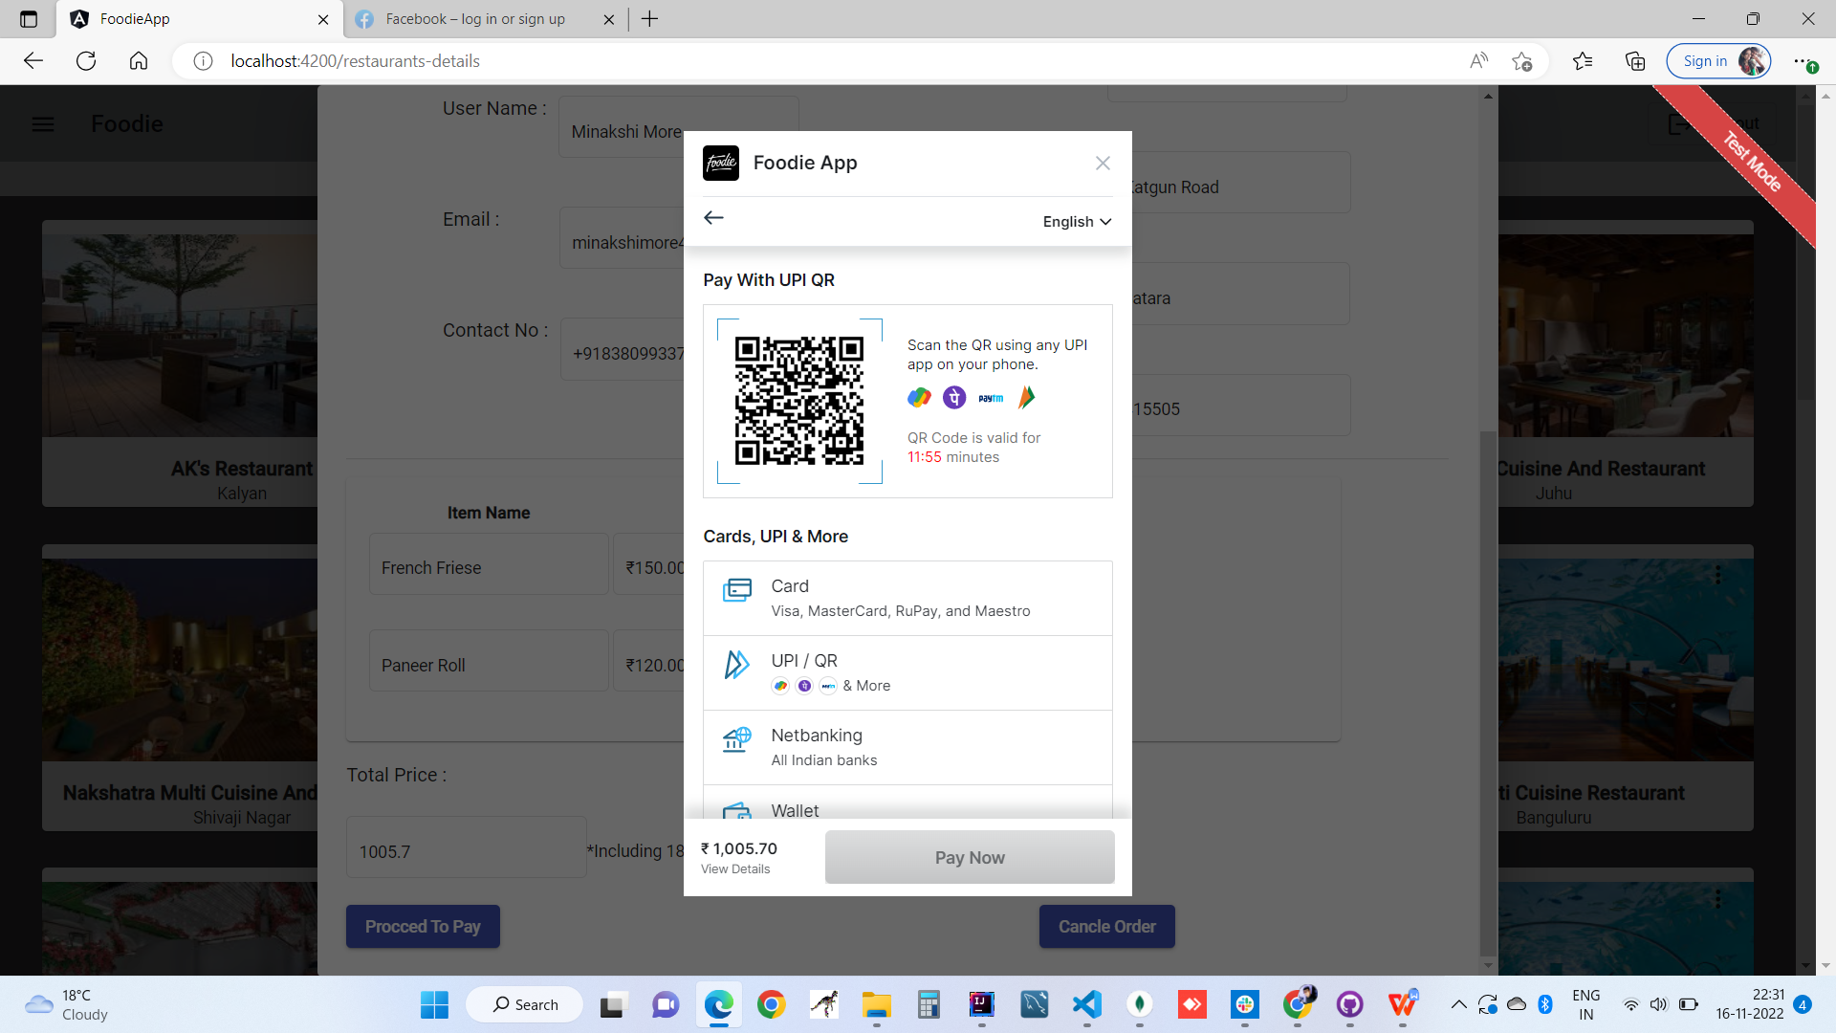Click the Google Pay icon
This screenshot has width=1836, height=1033.
coord(919,397)
